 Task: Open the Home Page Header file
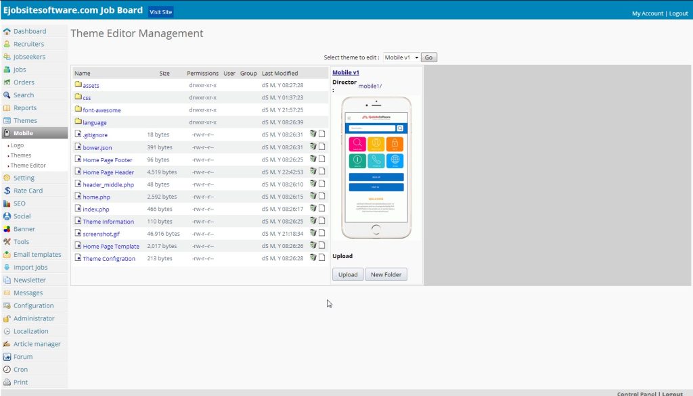click(x=108, y=172)
